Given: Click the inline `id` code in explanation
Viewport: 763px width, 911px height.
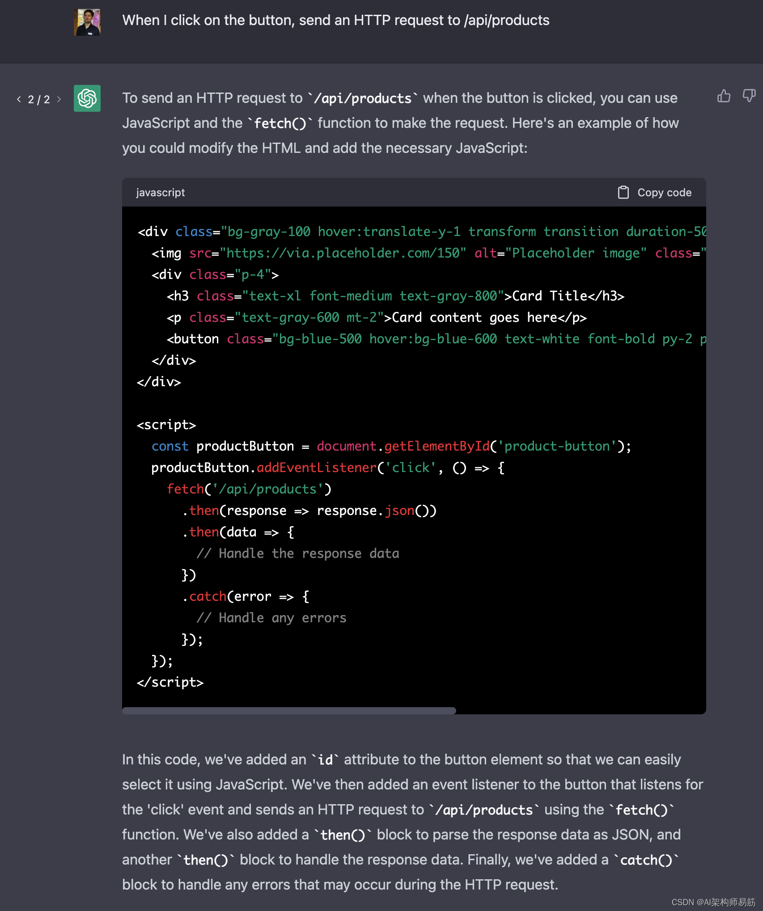Looking at the screenshot, I should coord(325,760).
